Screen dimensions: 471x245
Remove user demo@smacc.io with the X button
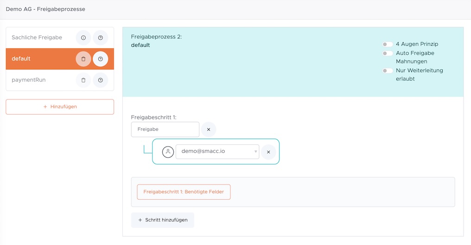[x=268, y=152]
